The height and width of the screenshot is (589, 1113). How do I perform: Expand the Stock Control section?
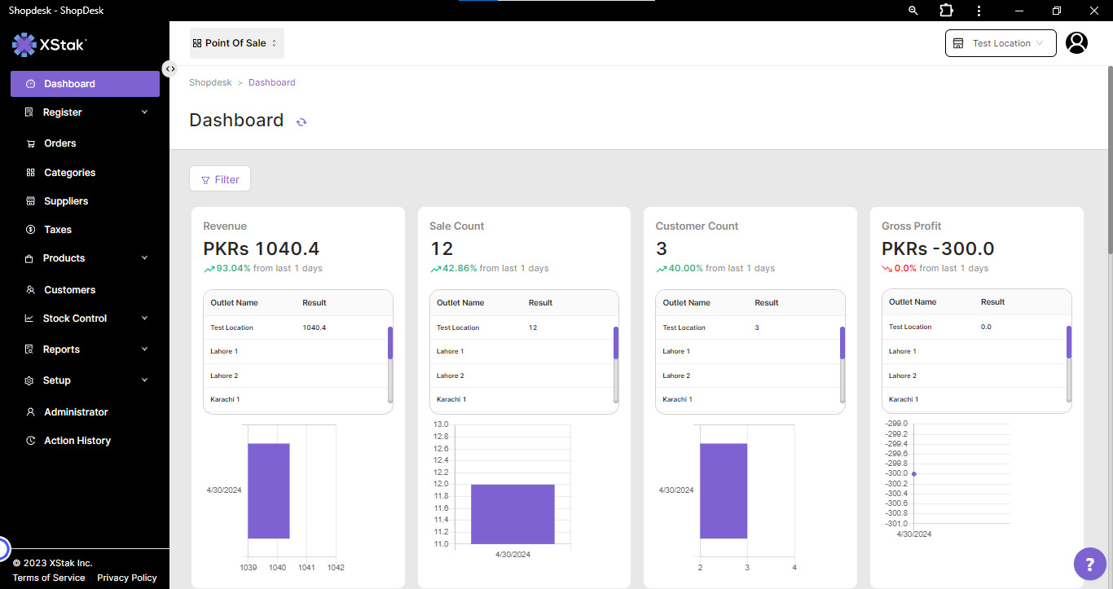click(x=85, y=319)
